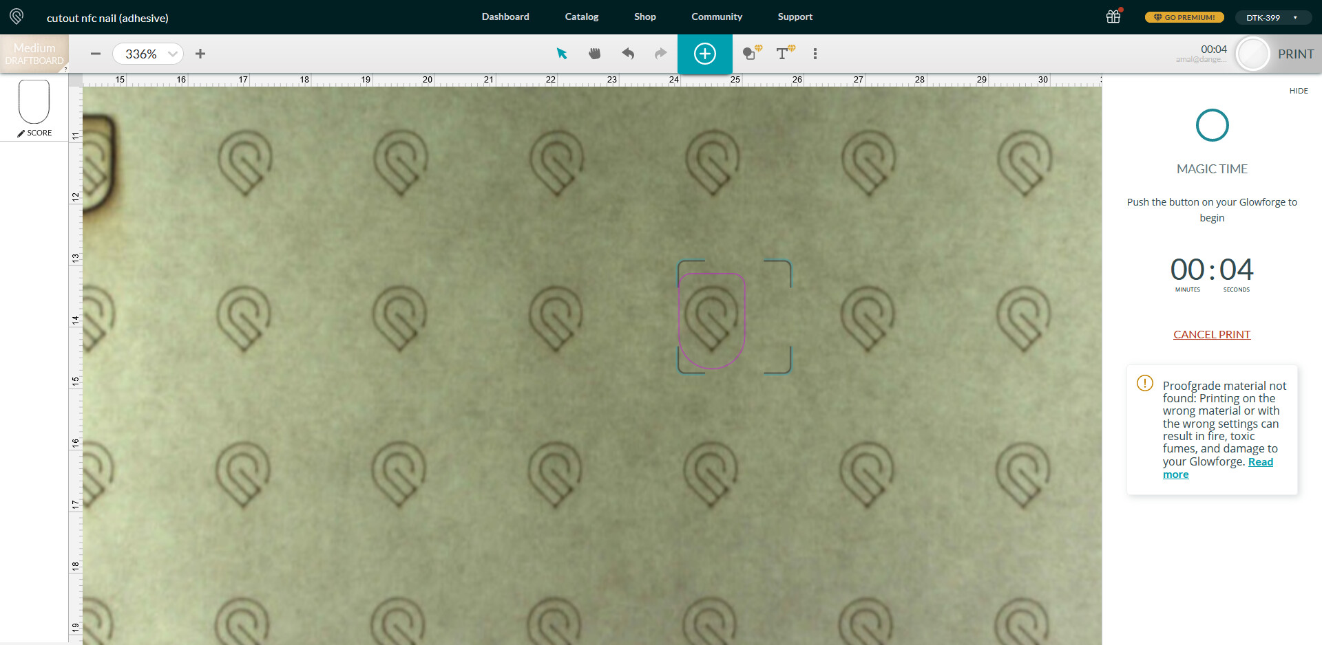
Task: Zoom out with the minus icon
Action: pyautogui.click(x=96, y=54)
